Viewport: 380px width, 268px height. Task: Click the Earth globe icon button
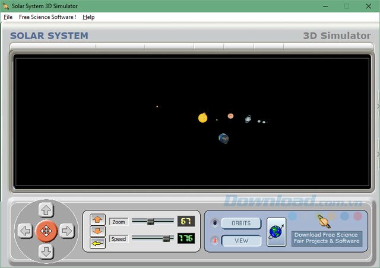click(x=276, y=232)
